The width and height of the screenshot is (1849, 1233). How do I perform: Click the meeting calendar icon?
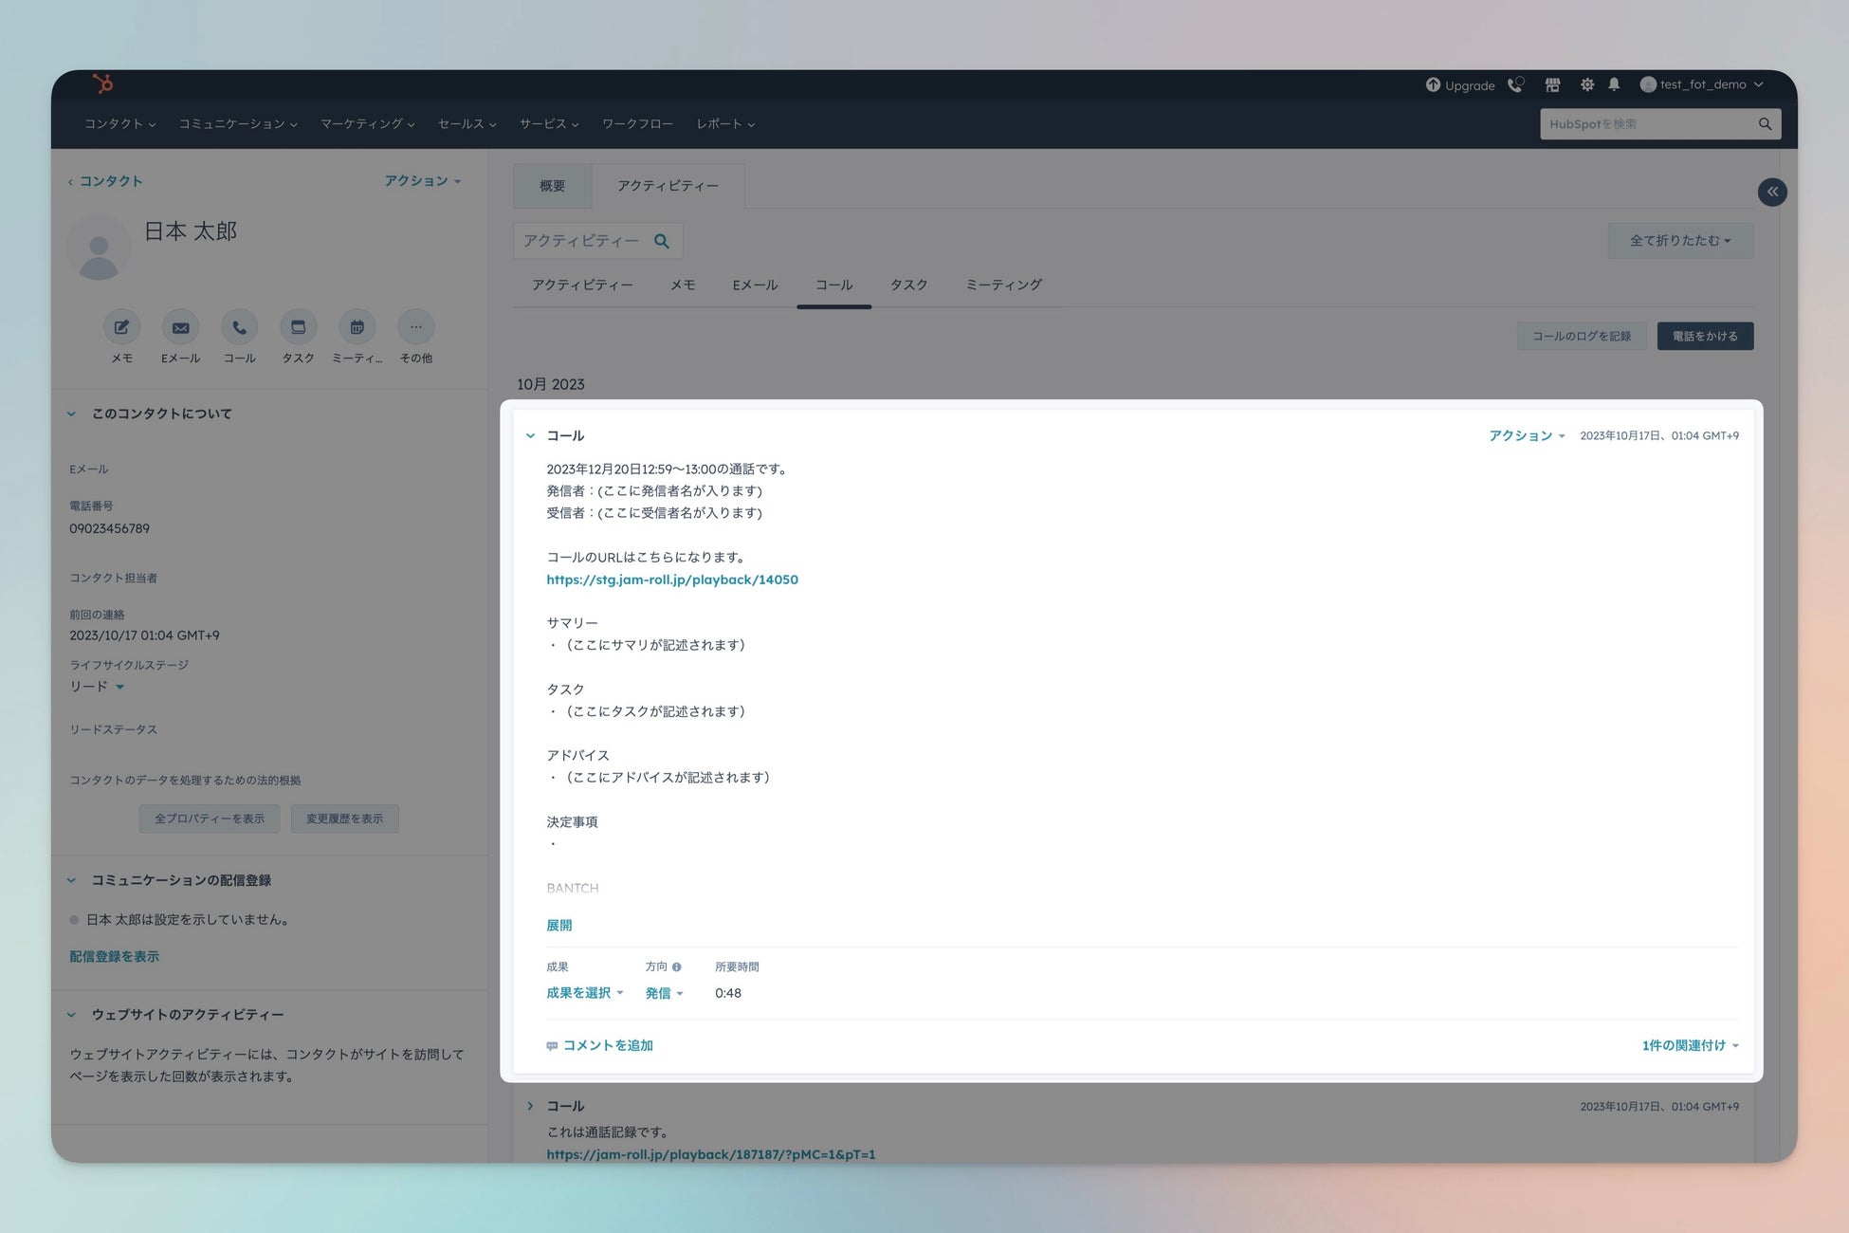click(x=357, y=327)
